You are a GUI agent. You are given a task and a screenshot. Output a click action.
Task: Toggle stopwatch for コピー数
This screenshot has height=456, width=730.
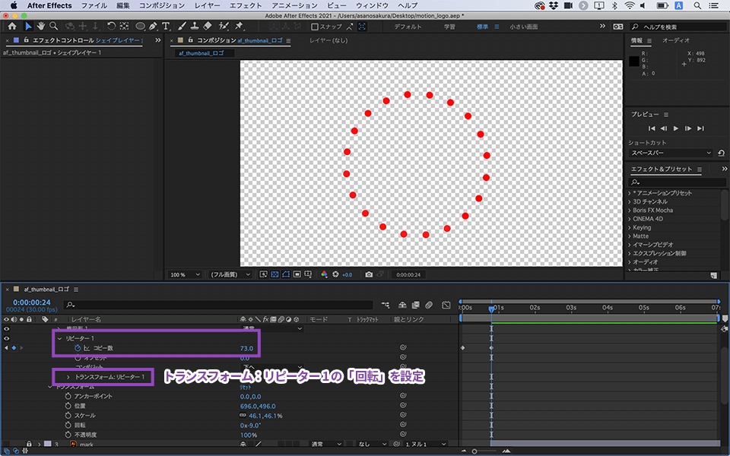78,348
